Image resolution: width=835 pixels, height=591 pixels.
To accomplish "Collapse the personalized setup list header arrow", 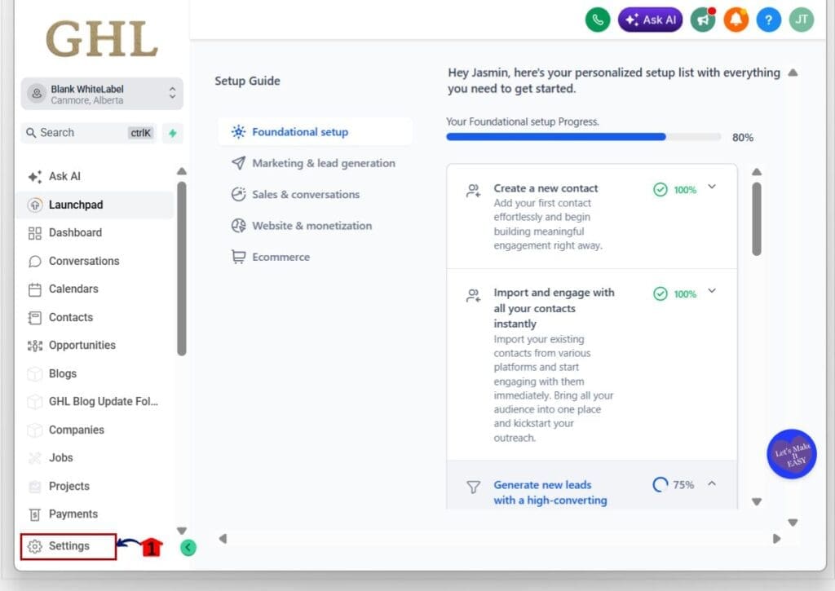I will pos(793,73).
